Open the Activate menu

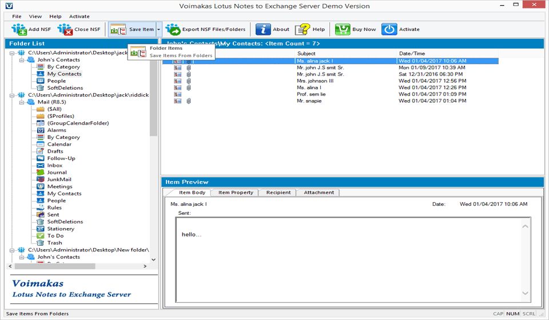point(79,17)
